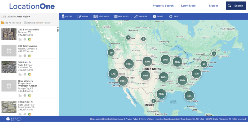Open the Map Views options
248x122 pixels.
click(x=121, y=16)
